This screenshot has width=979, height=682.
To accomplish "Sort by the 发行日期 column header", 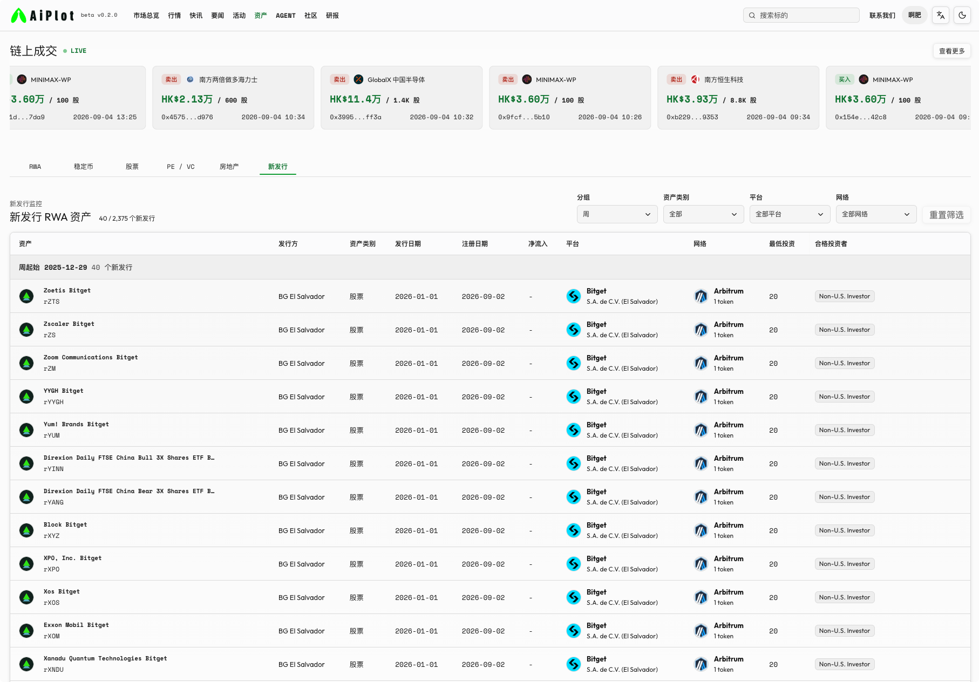I will click(408, 244).
